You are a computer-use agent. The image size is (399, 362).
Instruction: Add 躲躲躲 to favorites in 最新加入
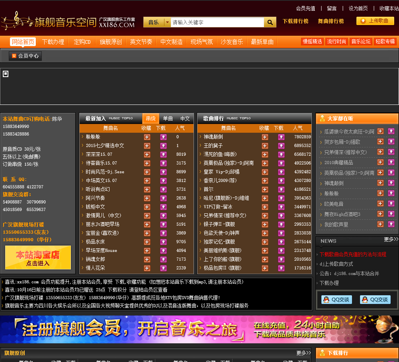[x=147, y=137]
